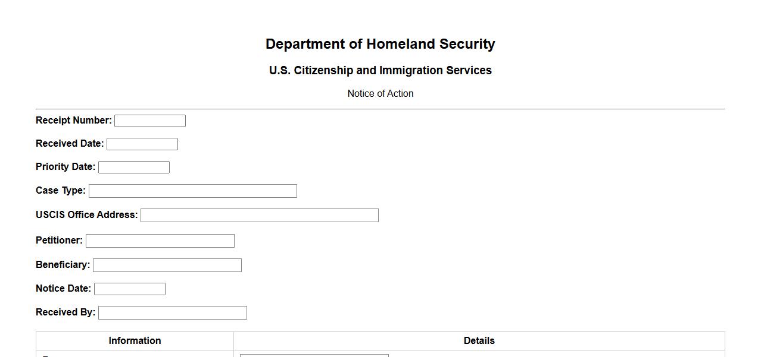
Task: Click the Details column header
Action: click(x=479, y=341)
